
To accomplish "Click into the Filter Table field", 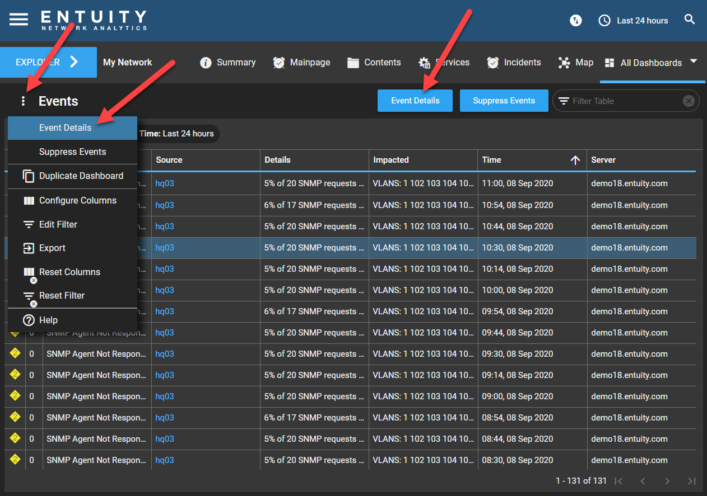I will (x=625, y=101).
